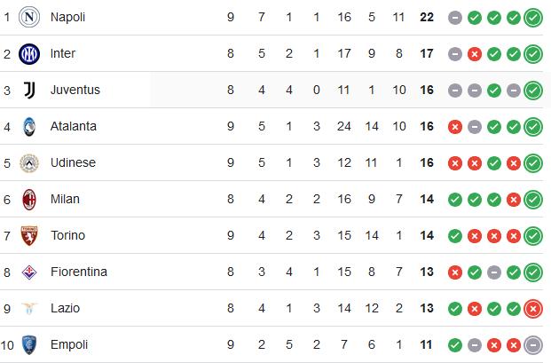This screenshot has height=363, width=551.
Task: Click the Napoli club crest
Action: (x=29, y=17)
